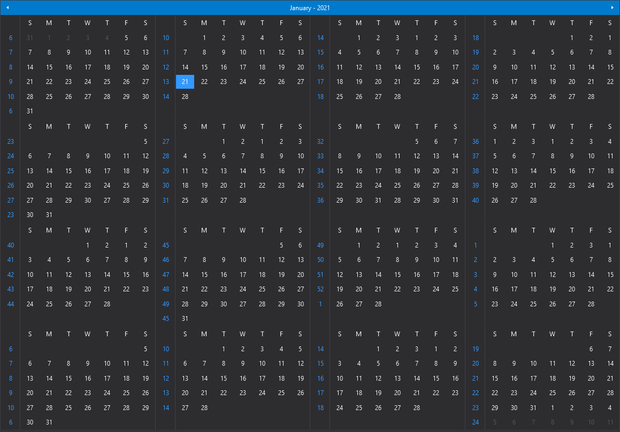Image resolution: width=620 pixels, height=432 pixels.
Task: Click greyed-out date 31 in first month
Action: [29, 38]
